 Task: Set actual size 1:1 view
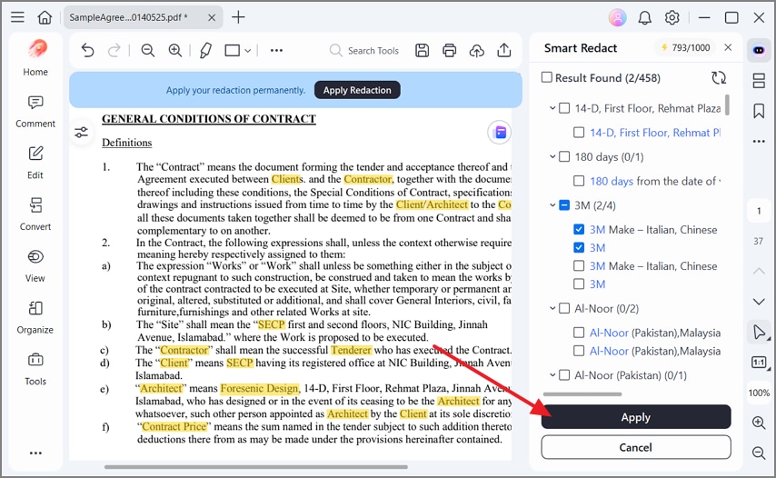(759, 363)
